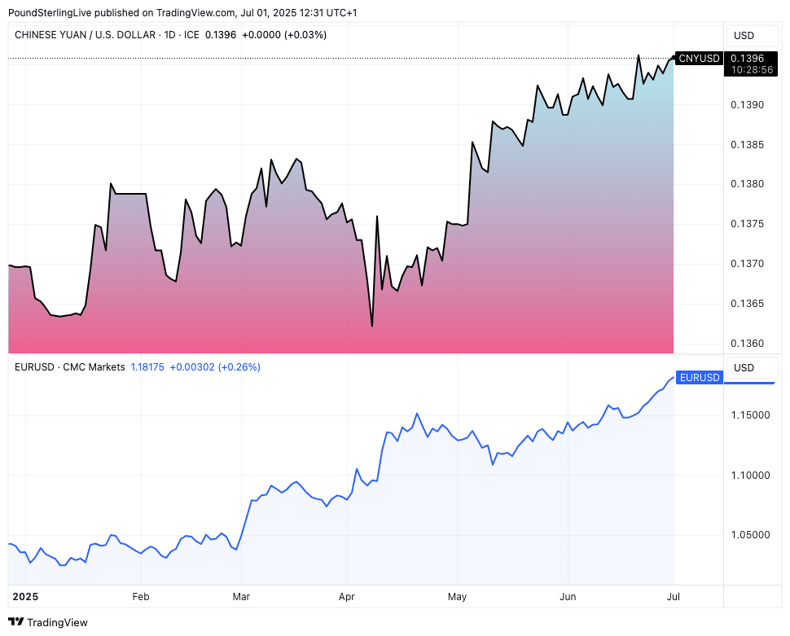Click the May marker on time axis
The image size is (790, 636).
pos(457,597)
